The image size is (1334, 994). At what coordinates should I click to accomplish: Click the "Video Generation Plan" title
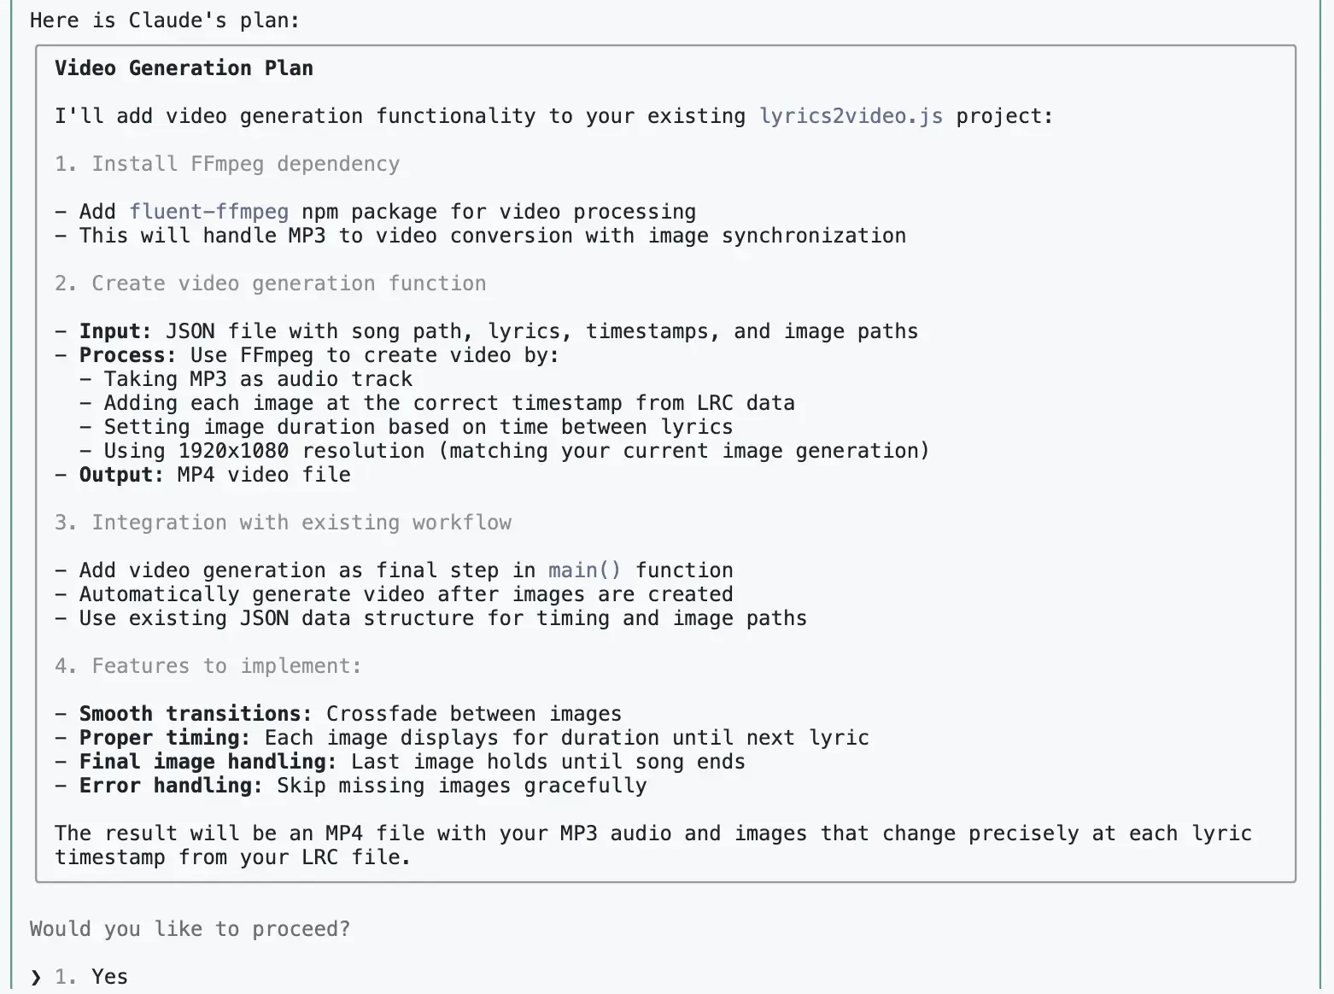coord(184,68)
